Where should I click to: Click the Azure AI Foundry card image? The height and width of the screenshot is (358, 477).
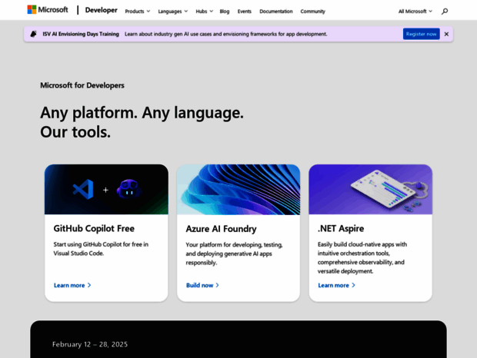pos(239,190)
